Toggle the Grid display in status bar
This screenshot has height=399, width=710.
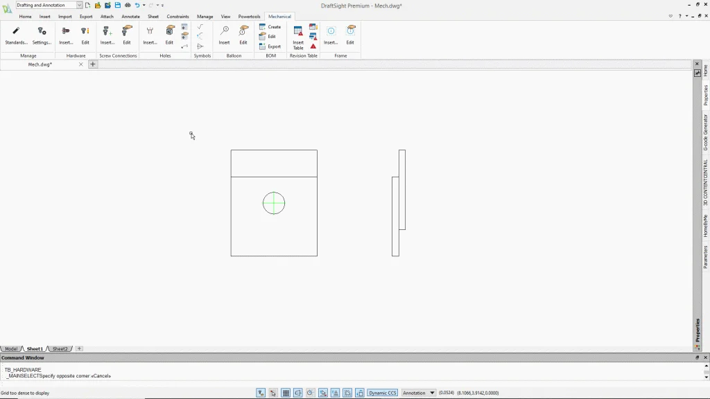[286, 393]
